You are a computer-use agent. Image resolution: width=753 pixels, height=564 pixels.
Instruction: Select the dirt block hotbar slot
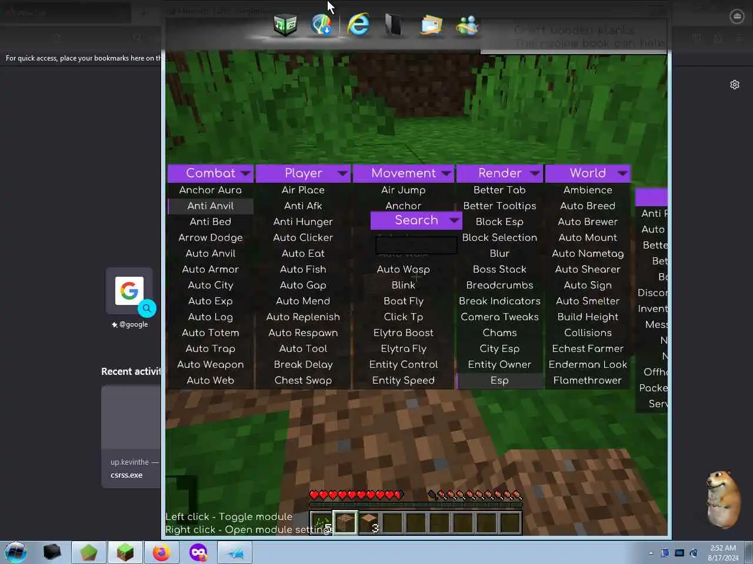tap(345, 522)
